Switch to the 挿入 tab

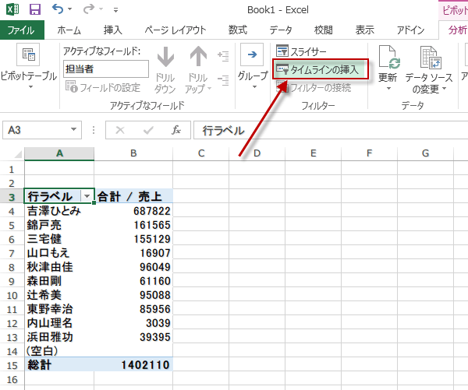(x=113, y=30)
